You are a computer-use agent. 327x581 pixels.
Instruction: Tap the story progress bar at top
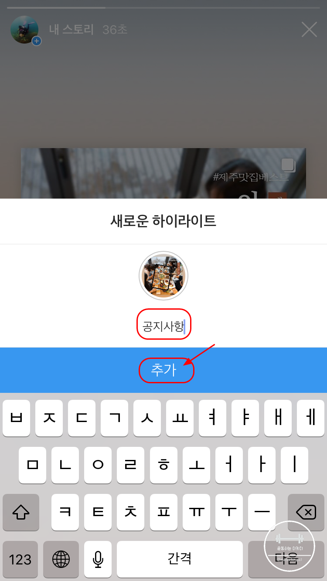coord(163,8)
